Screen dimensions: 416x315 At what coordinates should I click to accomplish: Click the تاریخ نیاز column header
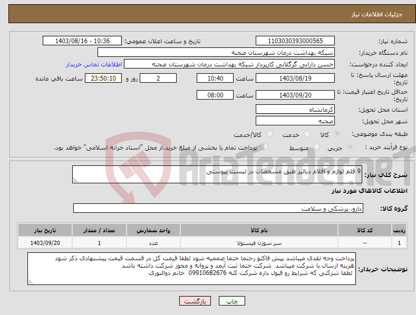[x=45, y=230]
